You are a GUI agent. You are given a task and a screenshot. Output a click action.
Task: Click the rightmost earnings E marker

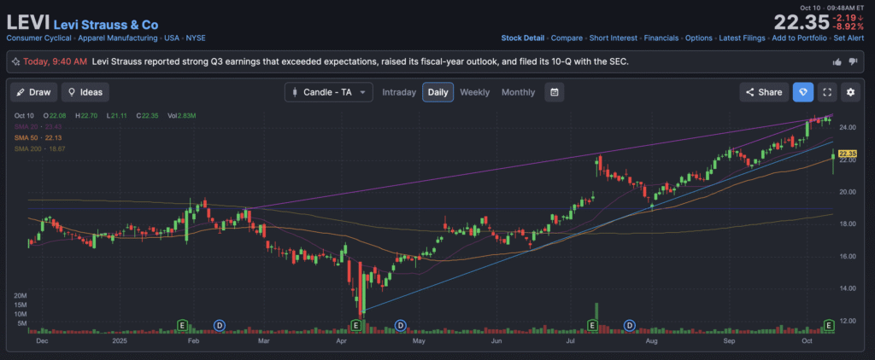pos(828,325)
